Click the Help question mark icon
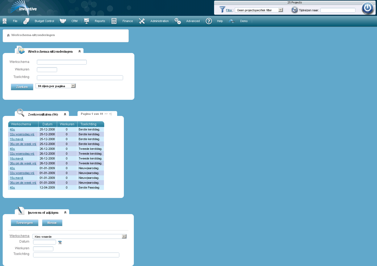Screen dimensions: 377x266 coord(209,21)
